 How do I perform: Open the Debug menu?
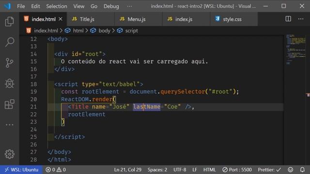coord(111,6)
